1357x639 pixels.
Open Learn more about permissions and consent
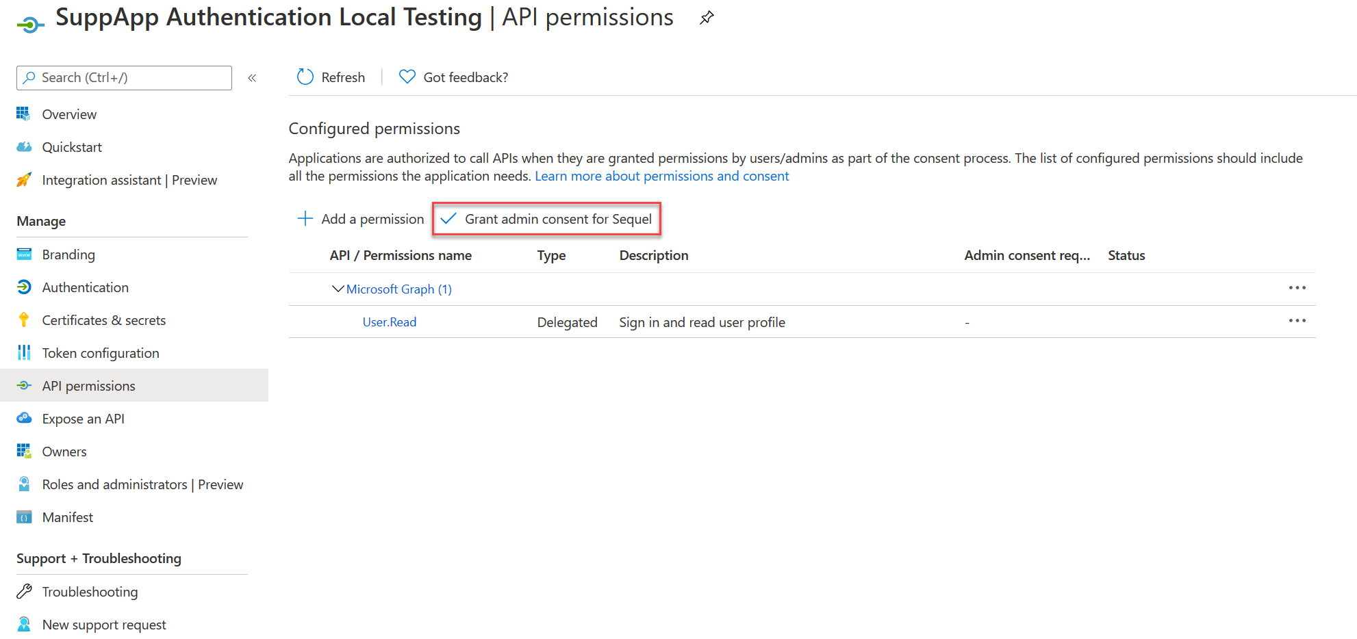point(661,176)
